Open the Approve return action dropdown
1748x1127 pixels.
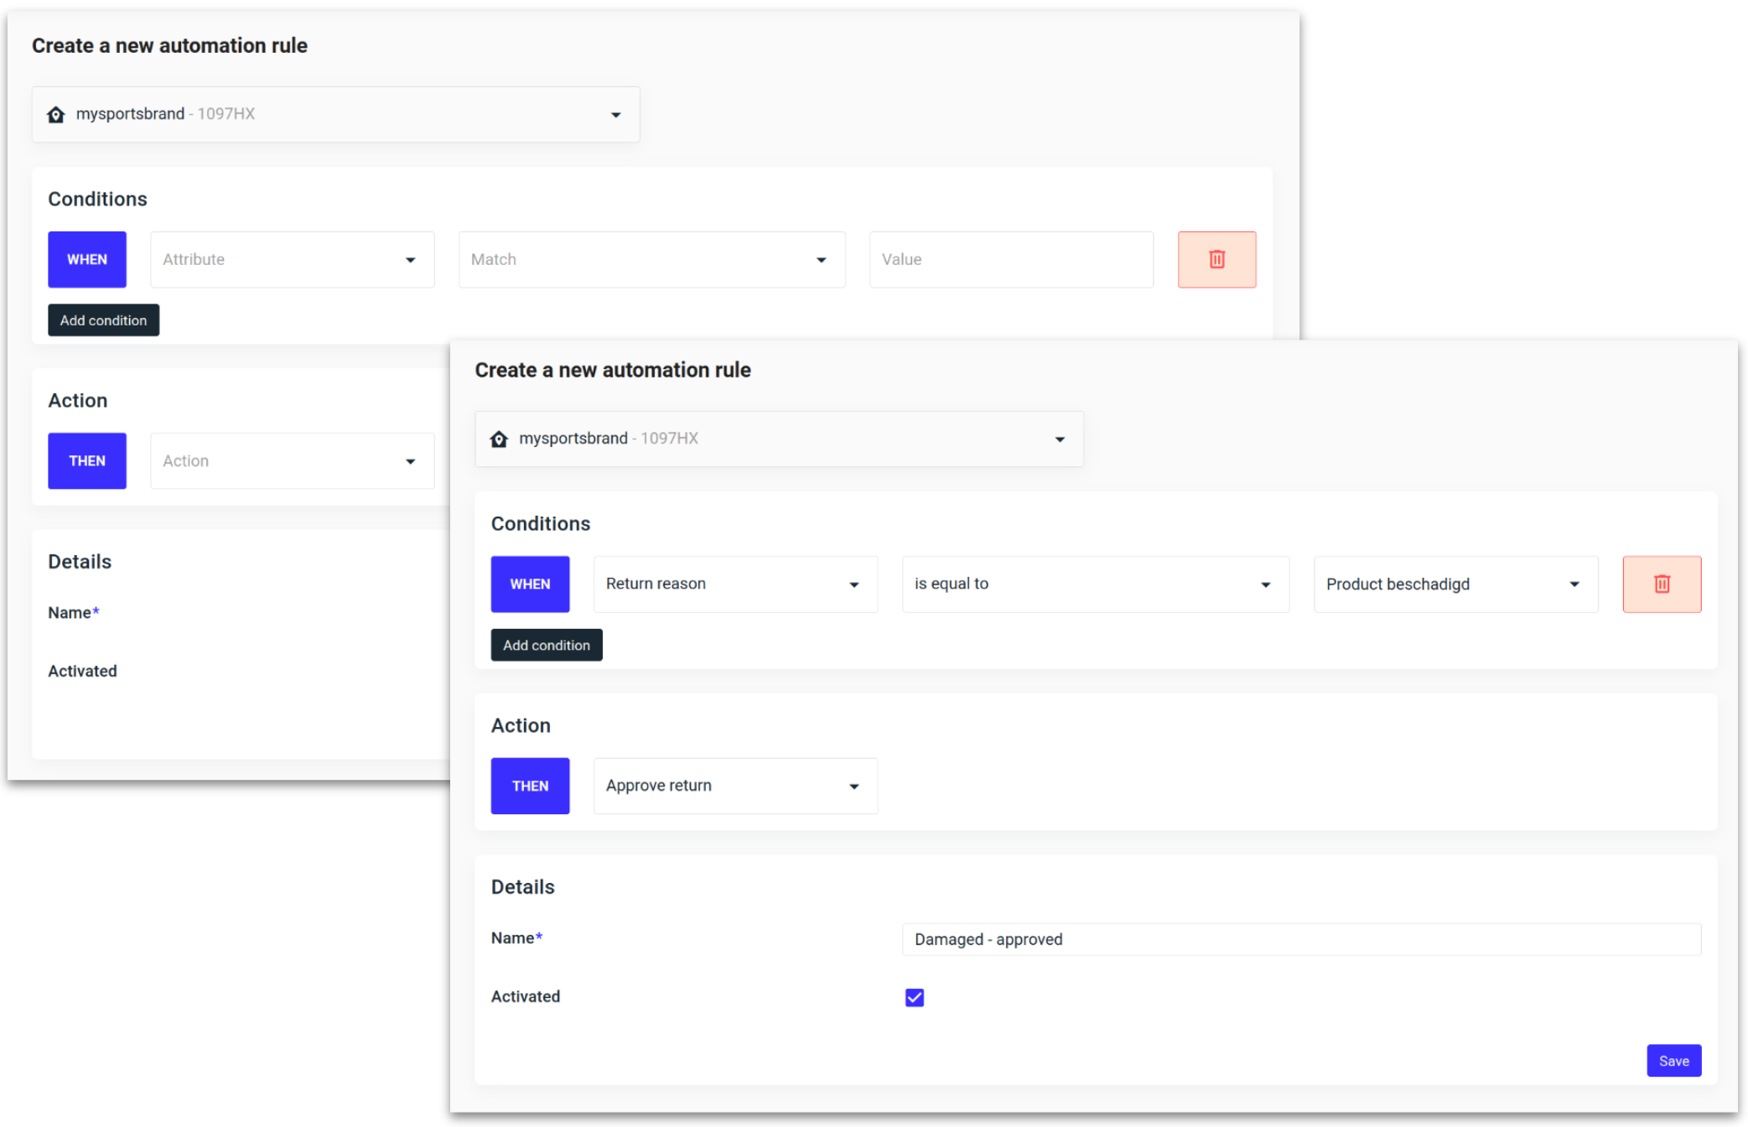point(734,786)
